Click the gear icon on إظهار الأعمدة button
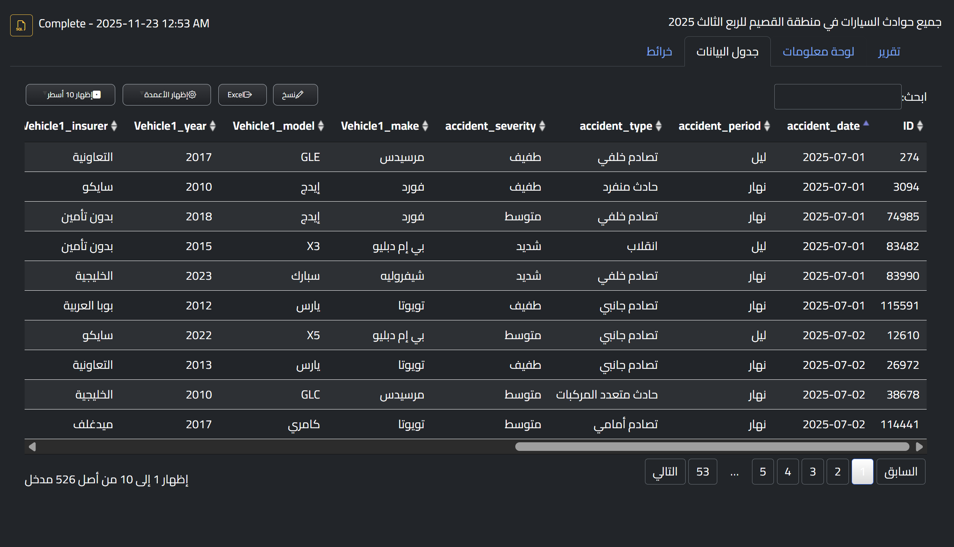Screen dimensions: 954x547 (192, 94)
